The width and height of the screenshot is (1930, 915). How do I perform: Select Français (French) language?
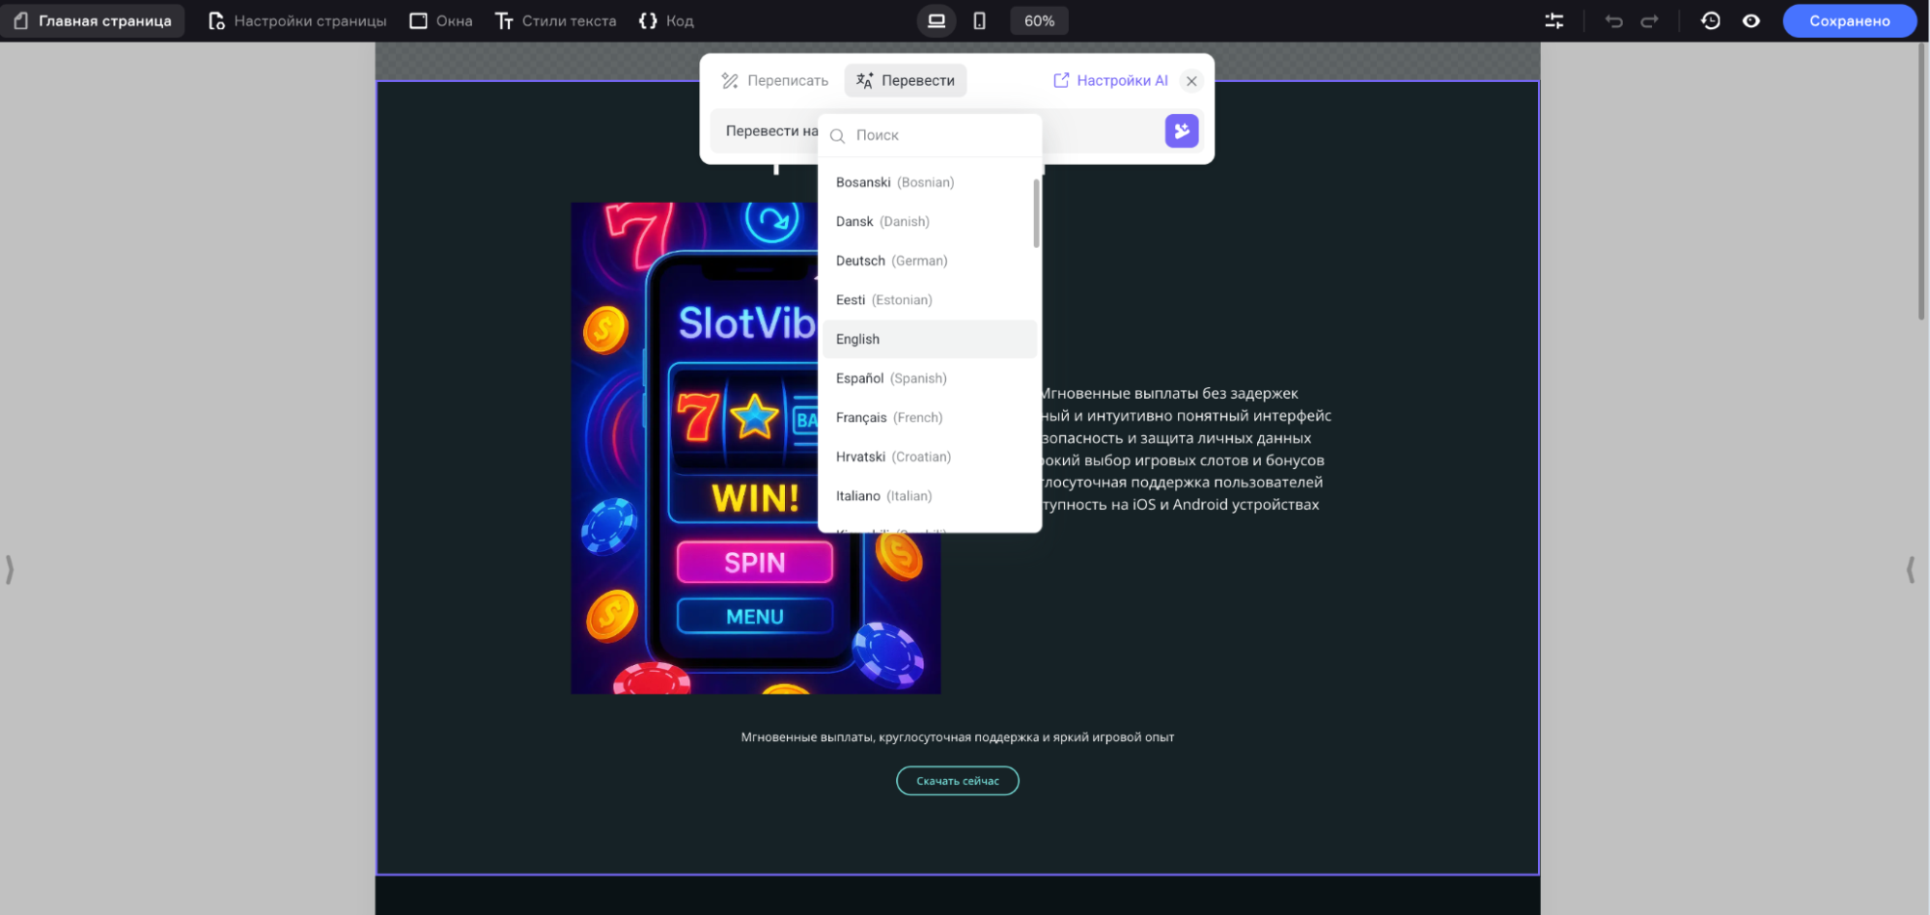[929, 417]
